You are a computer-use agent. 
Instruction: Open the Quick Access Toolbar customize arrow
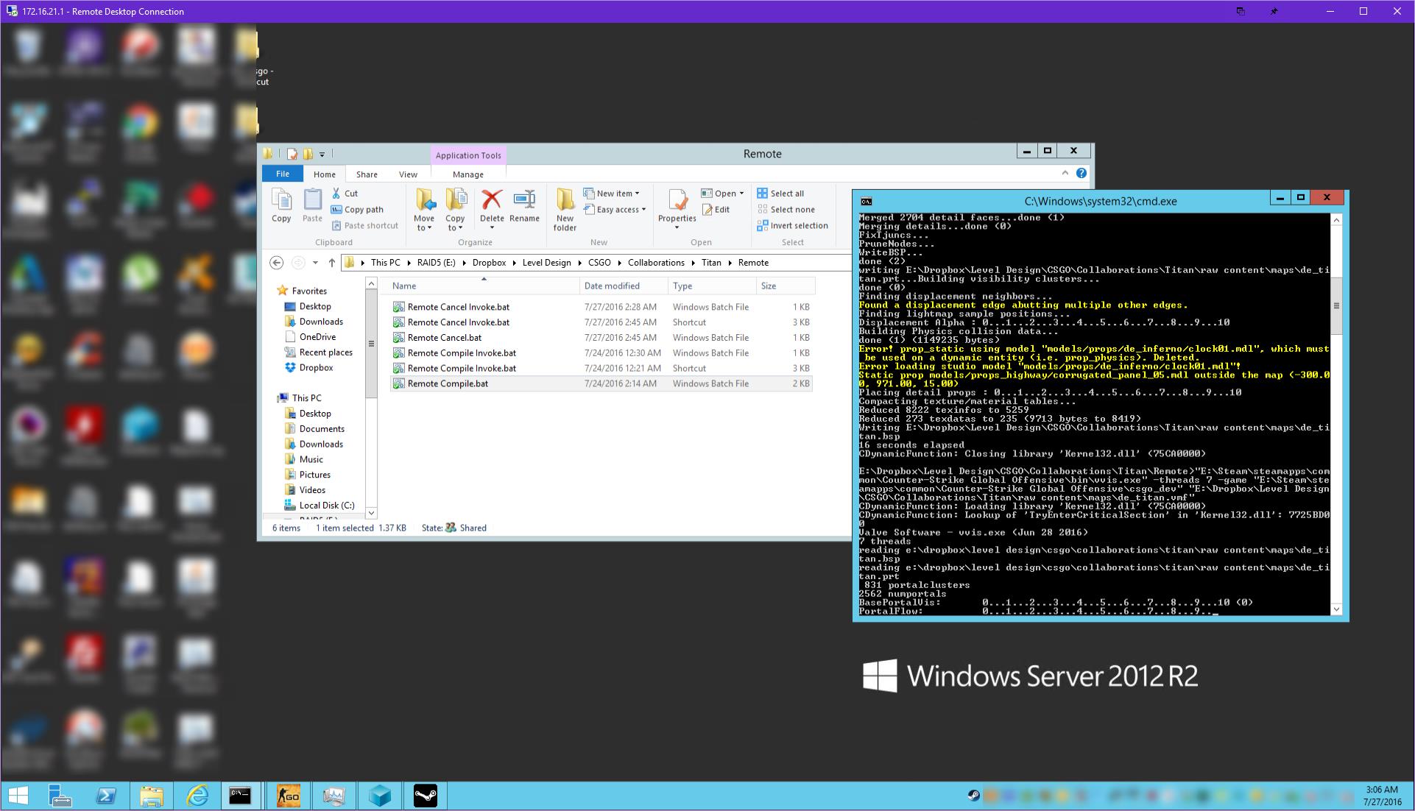click(x=322, y=155)
